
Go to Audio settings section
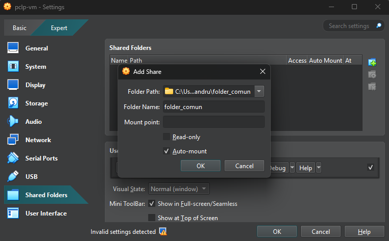coord(13,122)
